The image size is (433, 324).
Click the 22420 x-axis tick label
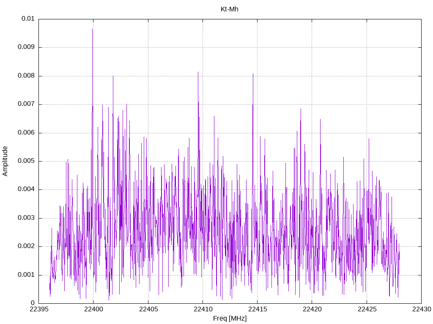(312, 309)
